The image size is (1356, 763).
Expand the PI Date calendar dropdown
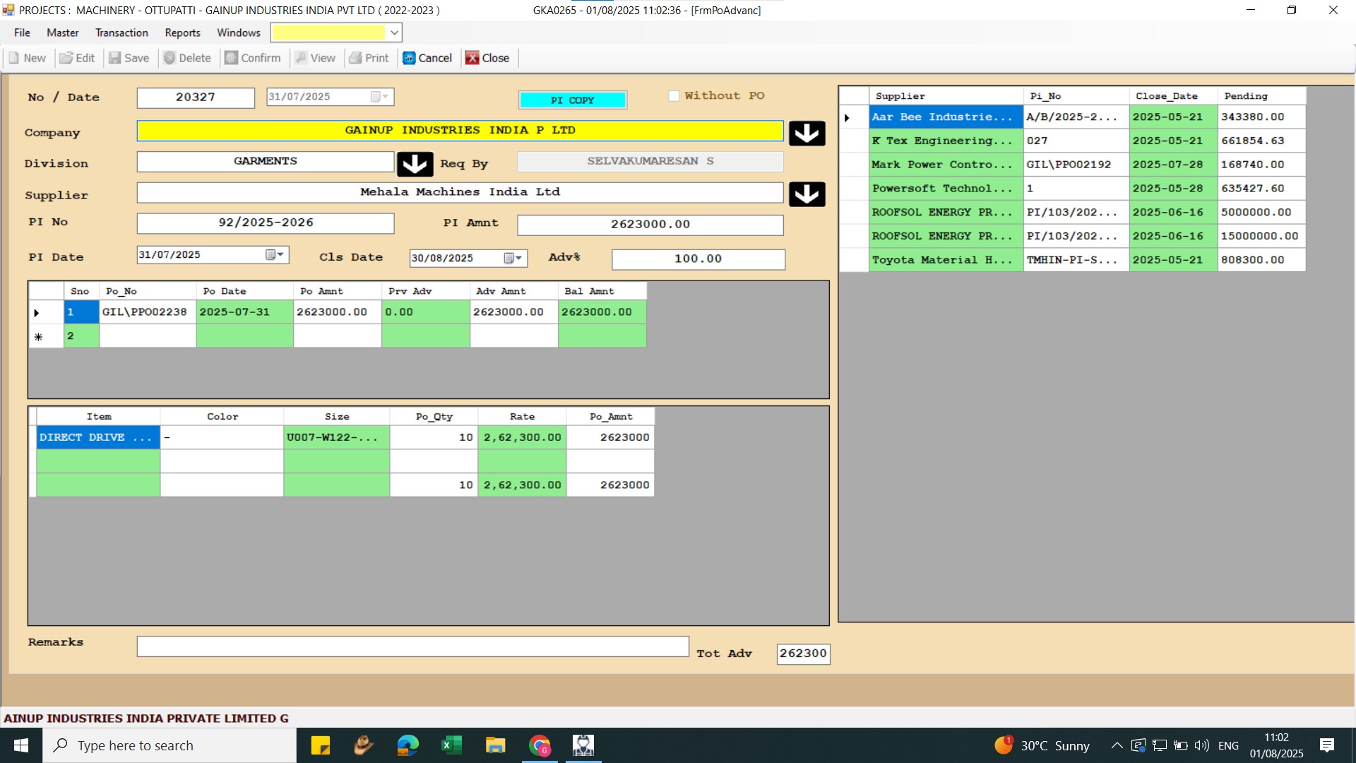(275, 254)
